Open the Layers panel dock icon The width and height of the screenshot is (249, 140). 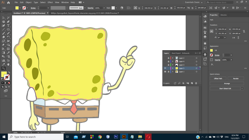pos(205,54)
